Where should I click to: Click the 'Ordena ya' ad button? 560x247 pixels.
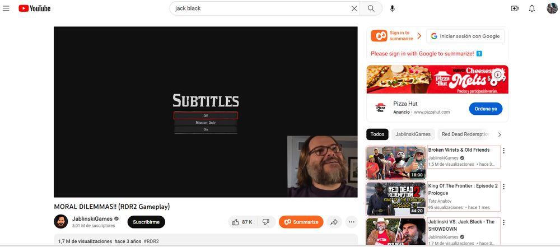point(486,109)
